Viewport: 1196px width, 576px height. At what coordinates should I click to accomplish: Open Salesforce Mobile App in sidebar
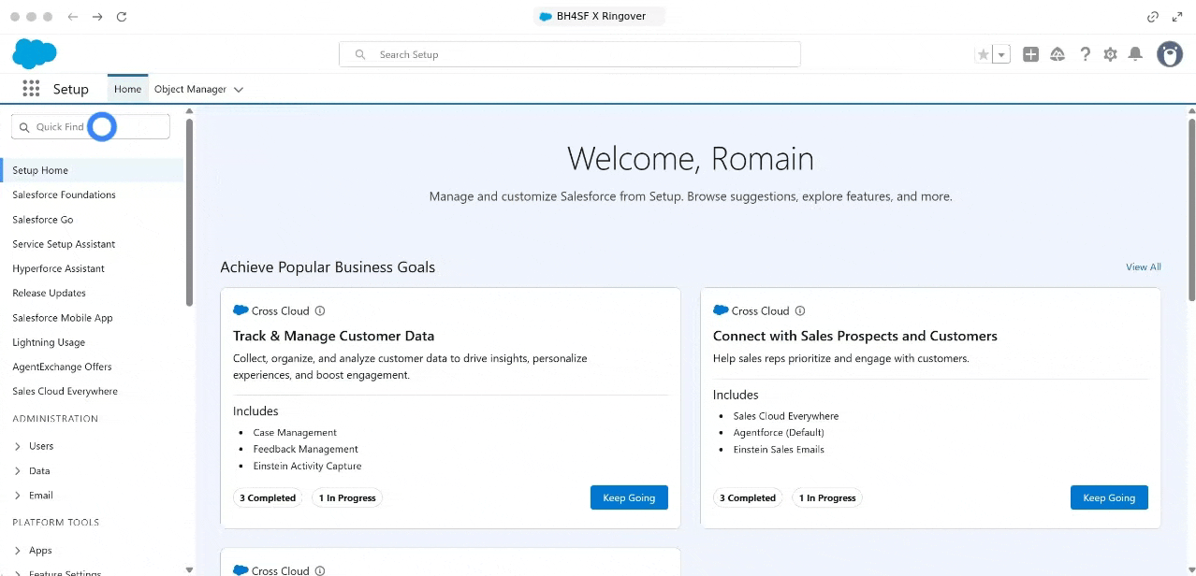pos(63,318)
